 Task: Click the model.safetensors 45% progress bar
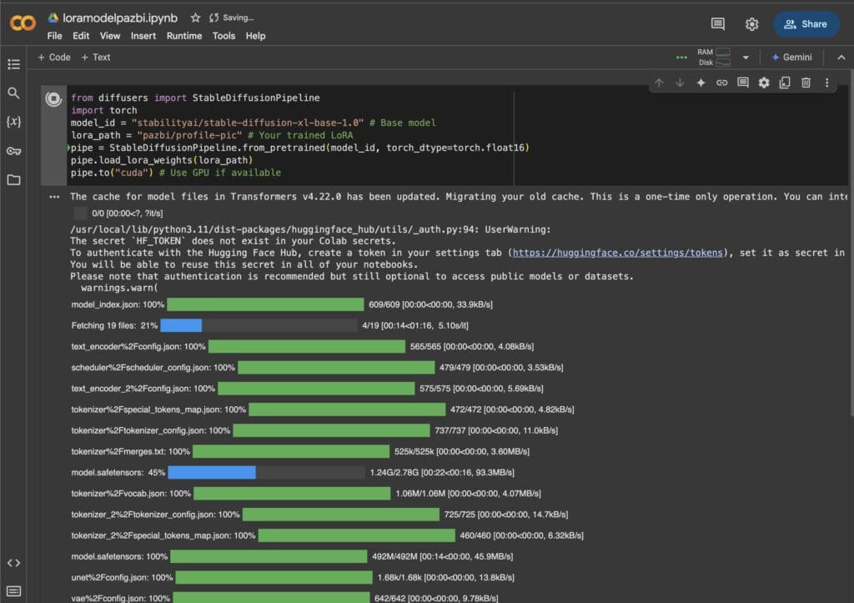[266, 472]
